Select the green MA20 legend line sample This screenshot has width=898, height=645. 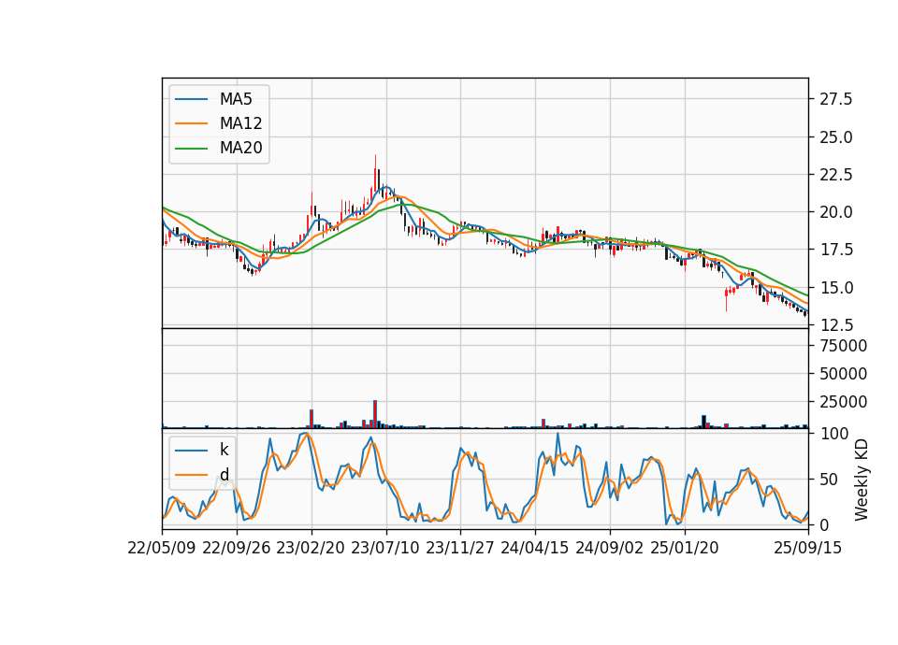[x=191, y=149]
